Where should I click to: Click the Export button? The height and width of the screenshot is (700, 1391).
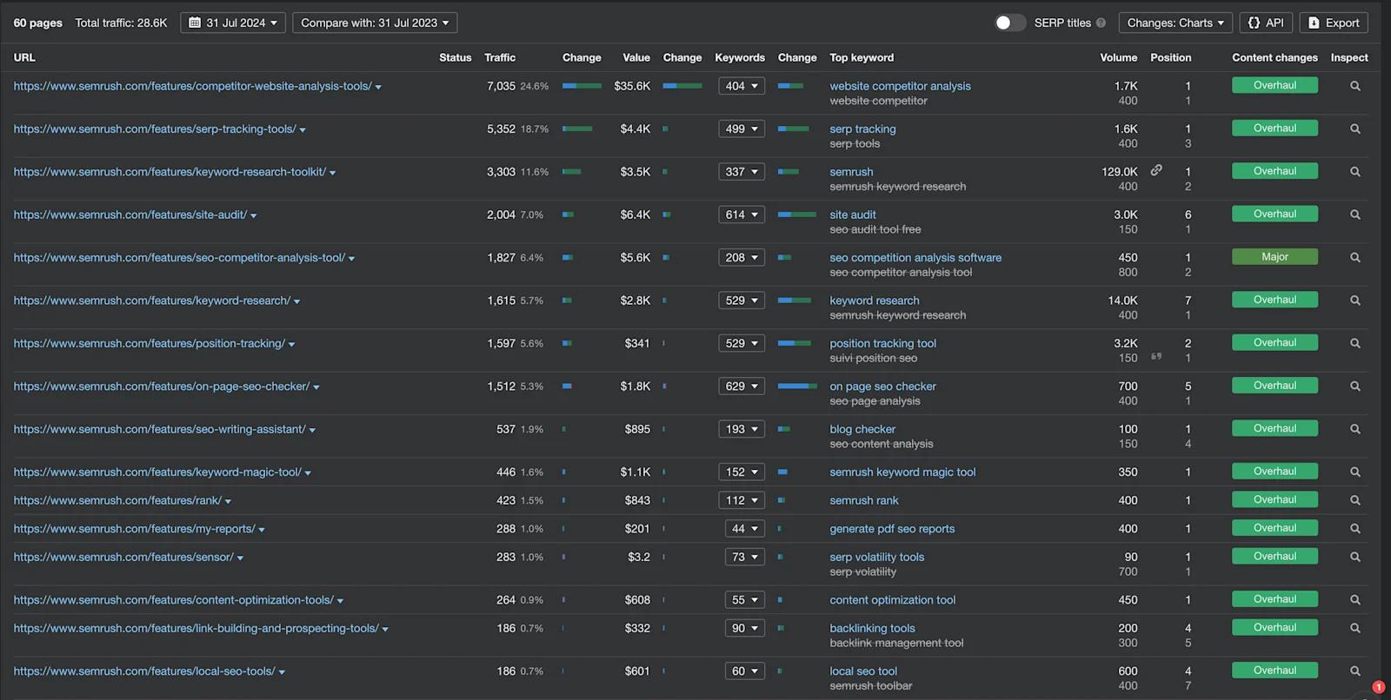point(1334,23)
